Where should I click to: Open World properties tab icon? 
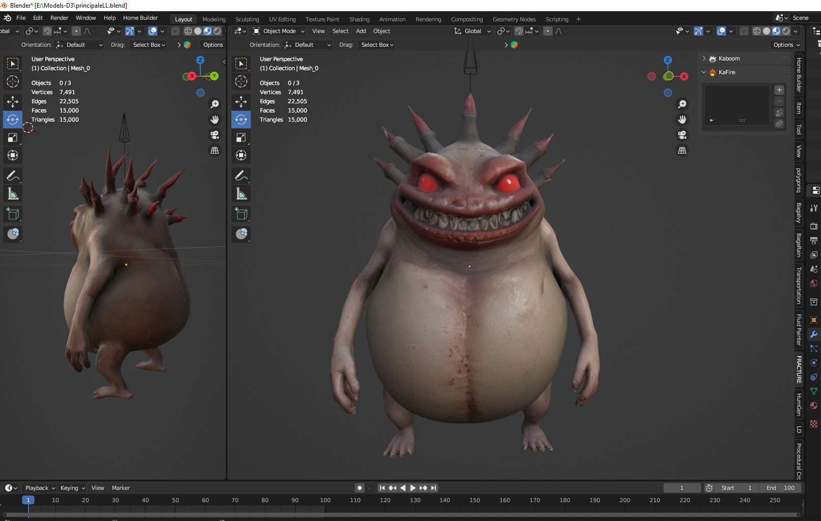[x=814, y=283]
